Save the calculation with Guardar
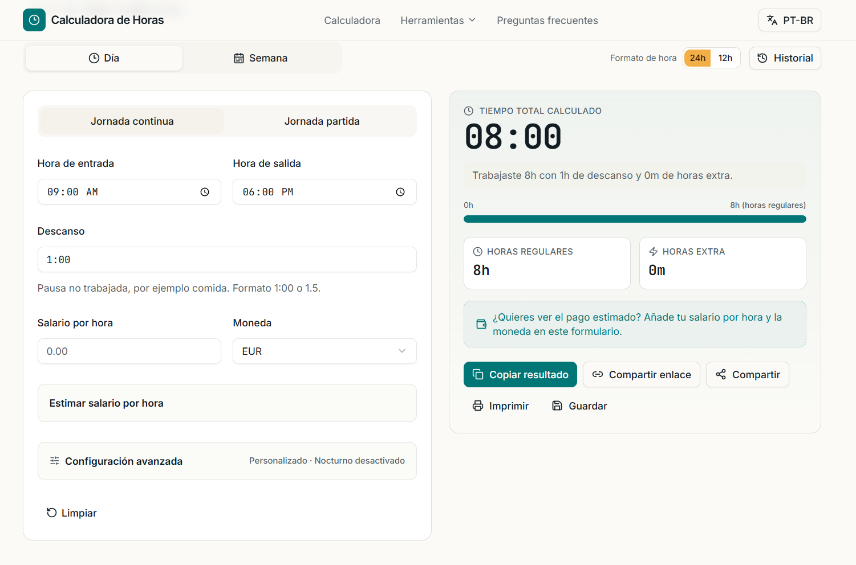 [x=579, y=406]
